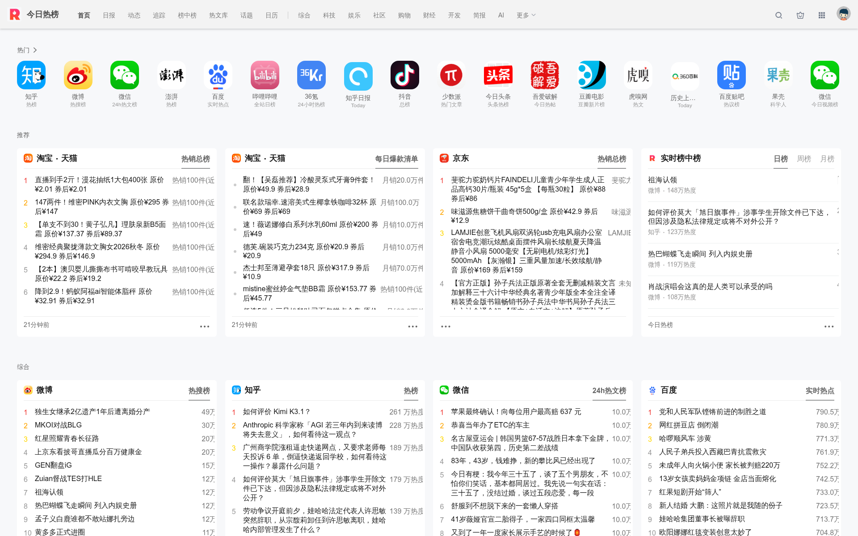The image size is (858, 536).
Task: Click the 今日热榜 logo
Action: click(x=34, y=14)
